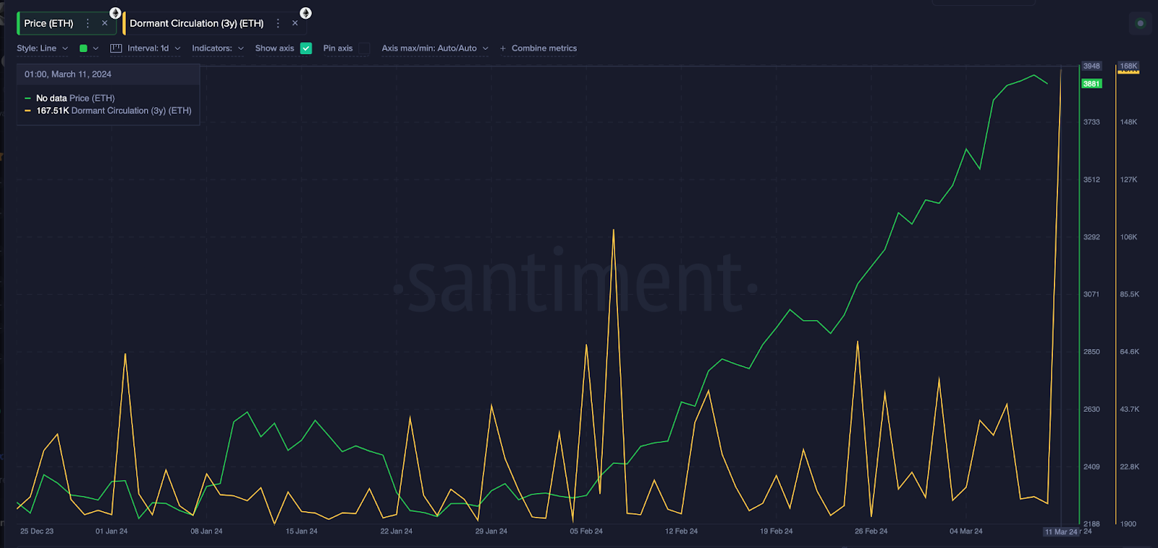The height and width of the screenshot is (548, 1158).
Task: Click Ethereum logo badge on Dormant Circulation tab
Action: point(305,13)
